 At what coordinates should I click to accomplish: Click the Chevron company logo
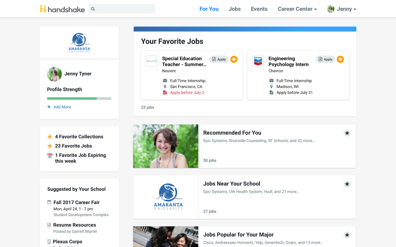[258, 61]
